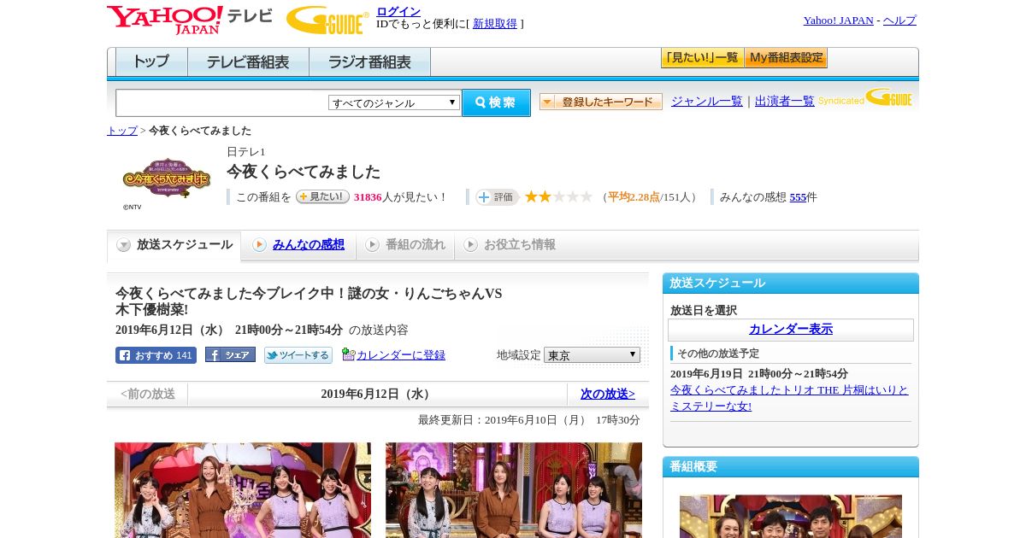This screenshot has width=1026, height=538.
Task: Click the 番組概要 sidebar photo
Action: click(x=791, y=516)
